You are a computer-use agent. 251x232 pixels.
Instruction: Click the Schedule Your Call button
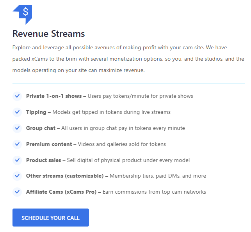coord(51,218)
